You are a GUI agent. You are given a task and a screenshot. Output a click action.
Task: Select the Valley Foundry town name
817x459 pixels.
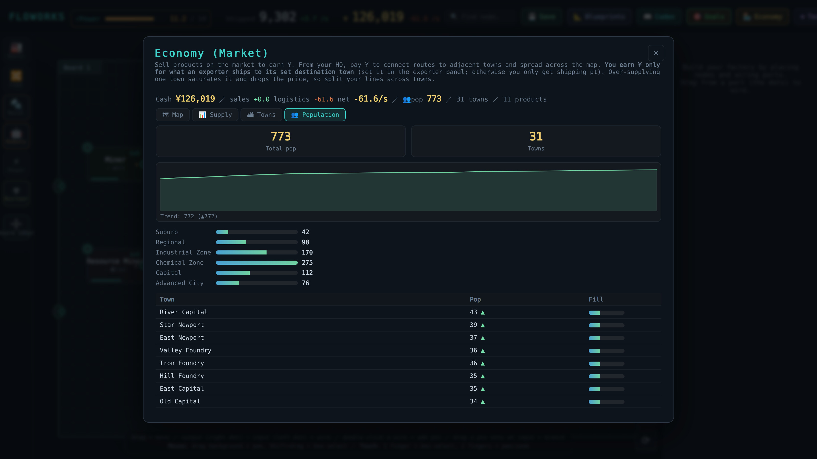[x=186, y=350]
